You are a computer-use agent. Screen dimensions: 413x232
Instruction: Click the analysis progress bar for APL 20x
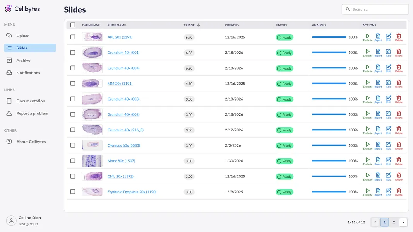coord(329,37)
